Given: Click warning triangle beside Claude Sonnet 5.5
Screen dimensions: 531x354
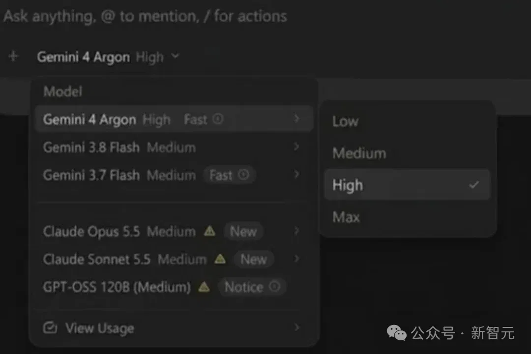Looking at the screenshot, I should click(x=220, y=259).
